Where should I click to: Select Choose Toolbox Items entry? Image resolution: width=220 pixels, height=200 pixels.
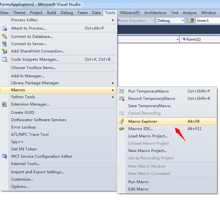[58, 68]
